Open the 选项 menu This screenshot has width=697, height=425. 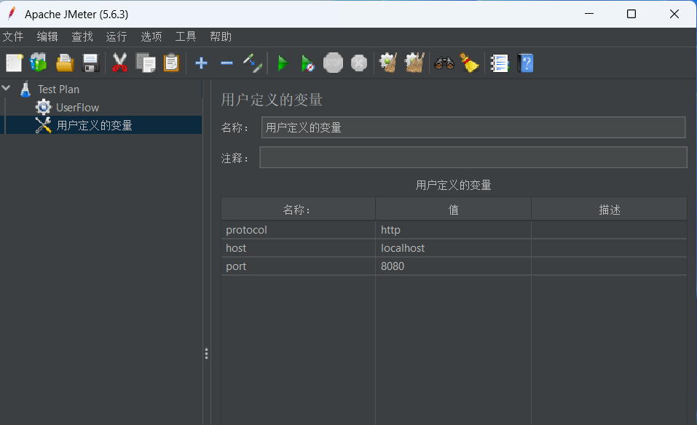point(151,36)
